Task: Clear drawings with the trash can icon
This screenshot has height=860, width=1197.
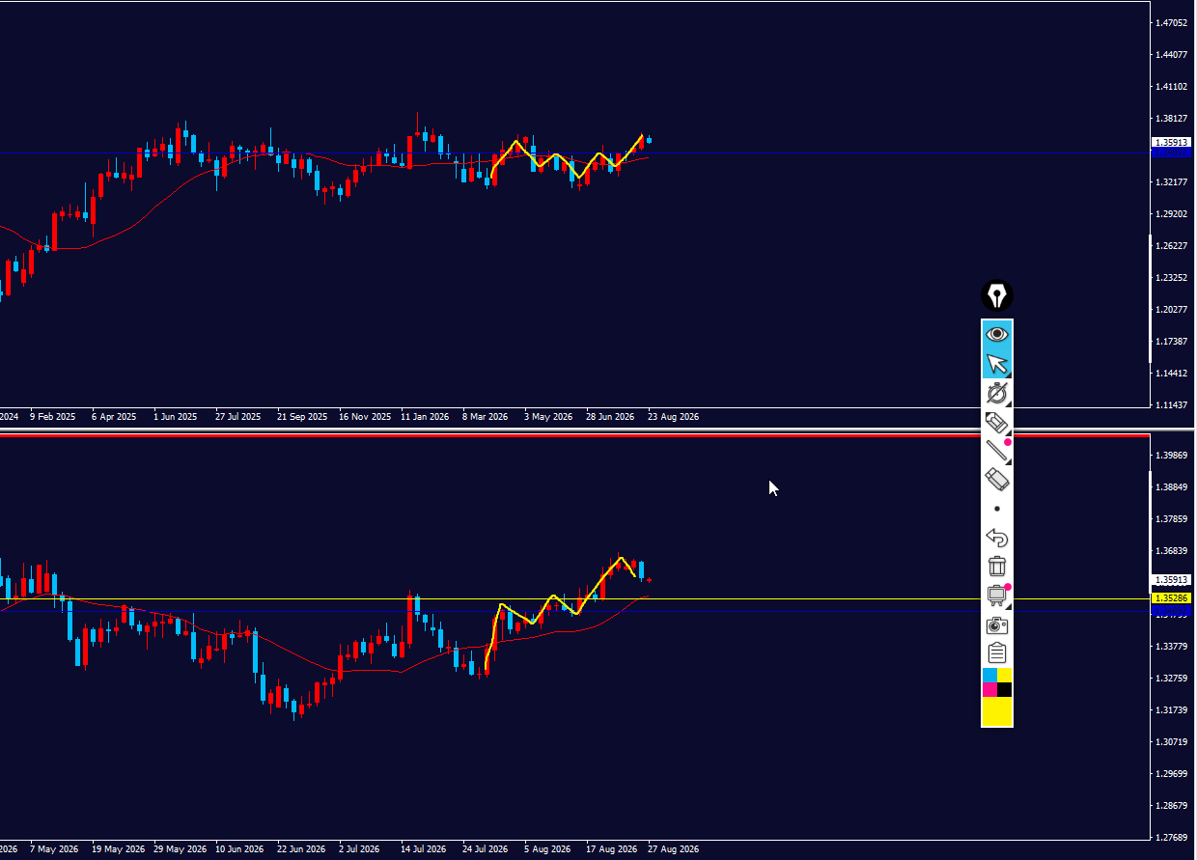Action: point(997,567)
